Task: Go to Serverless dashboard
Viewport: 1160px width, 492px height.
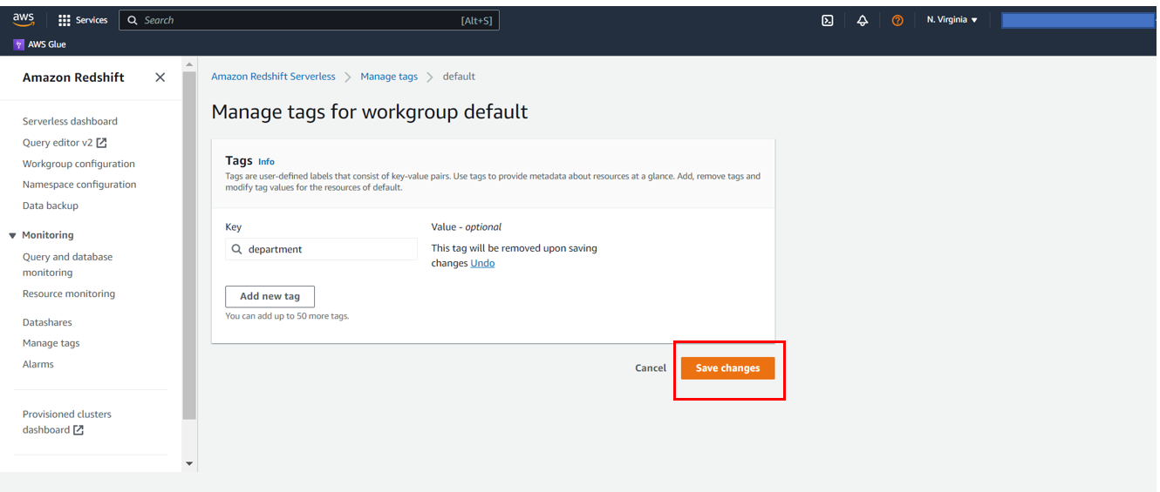Action: point(70,122)
